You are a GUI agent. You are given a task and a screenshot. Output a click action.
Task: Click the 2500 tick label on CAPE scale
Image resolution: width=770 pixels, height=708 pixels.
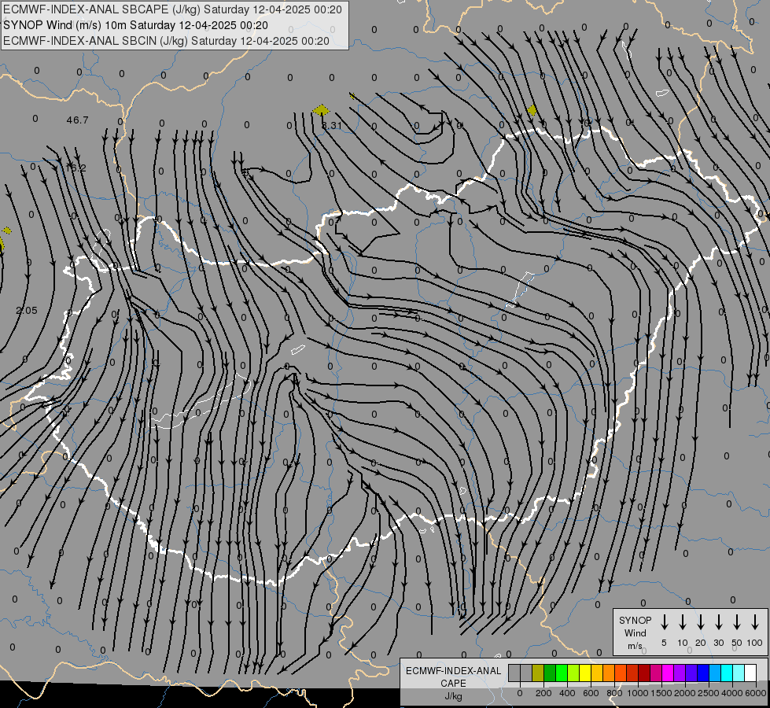click(x=709, y=693)
